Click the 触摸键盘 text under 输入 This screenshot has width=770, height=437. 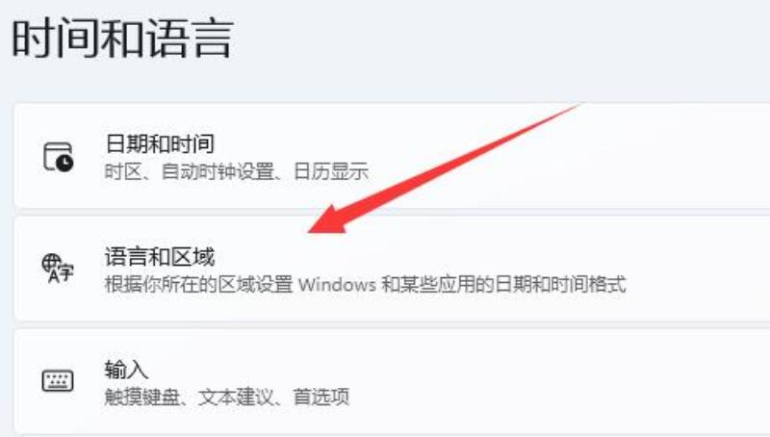pyautogui.click(x=141, y=397)
